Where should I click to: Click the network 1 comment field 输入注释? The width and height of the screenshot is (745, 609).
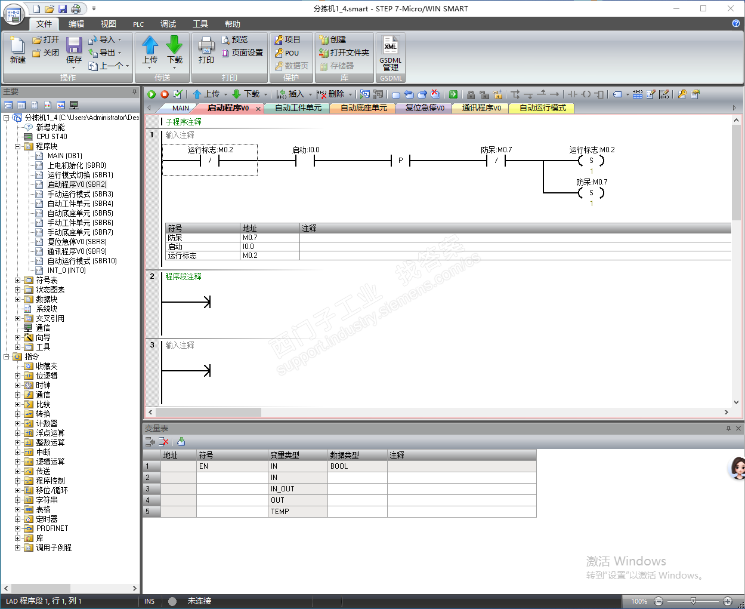click(180, 136)
